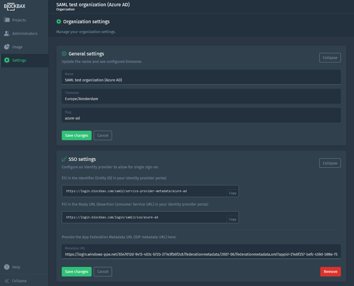Remove the SSO configuration
Viewport: 354px width, 286px height.
(x=330, y=271)
